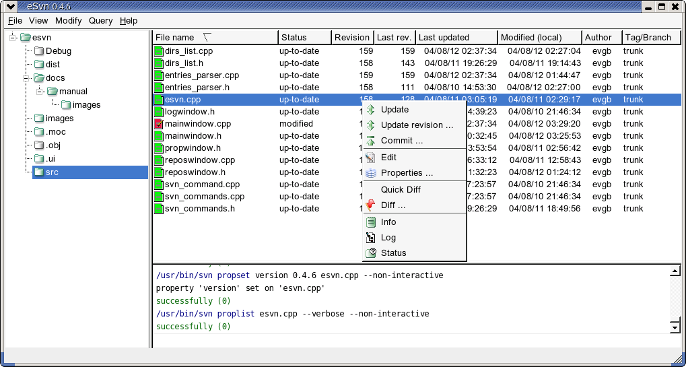Click the Log tree icon
The height and width of the screenshot is (367, 686).
pyautogui.click(x=370, y=238)
